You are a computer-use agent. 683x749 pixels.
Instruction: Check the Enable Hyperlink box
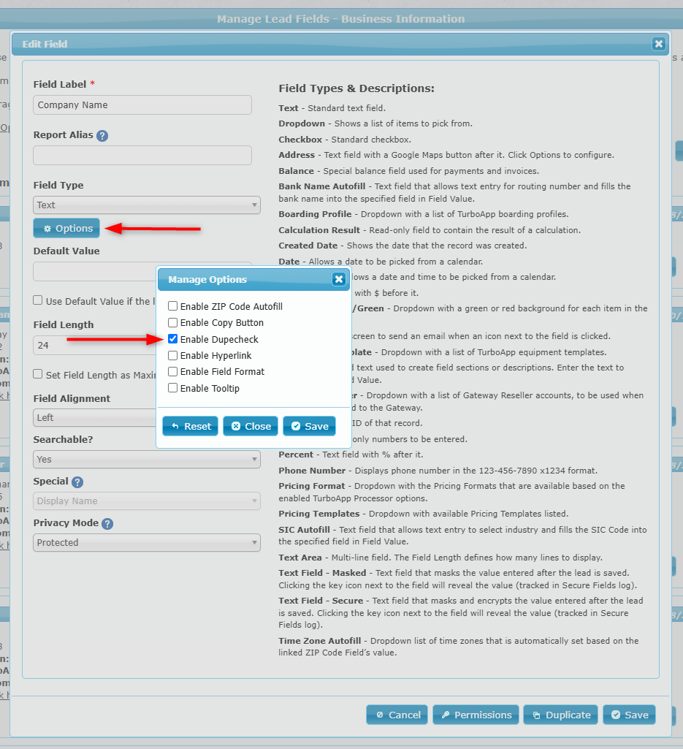[173, 355]
